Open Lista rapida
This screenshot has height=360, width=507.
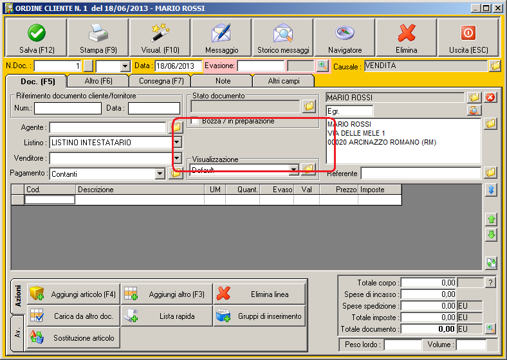pyautogui.click(x=167, y=316)
